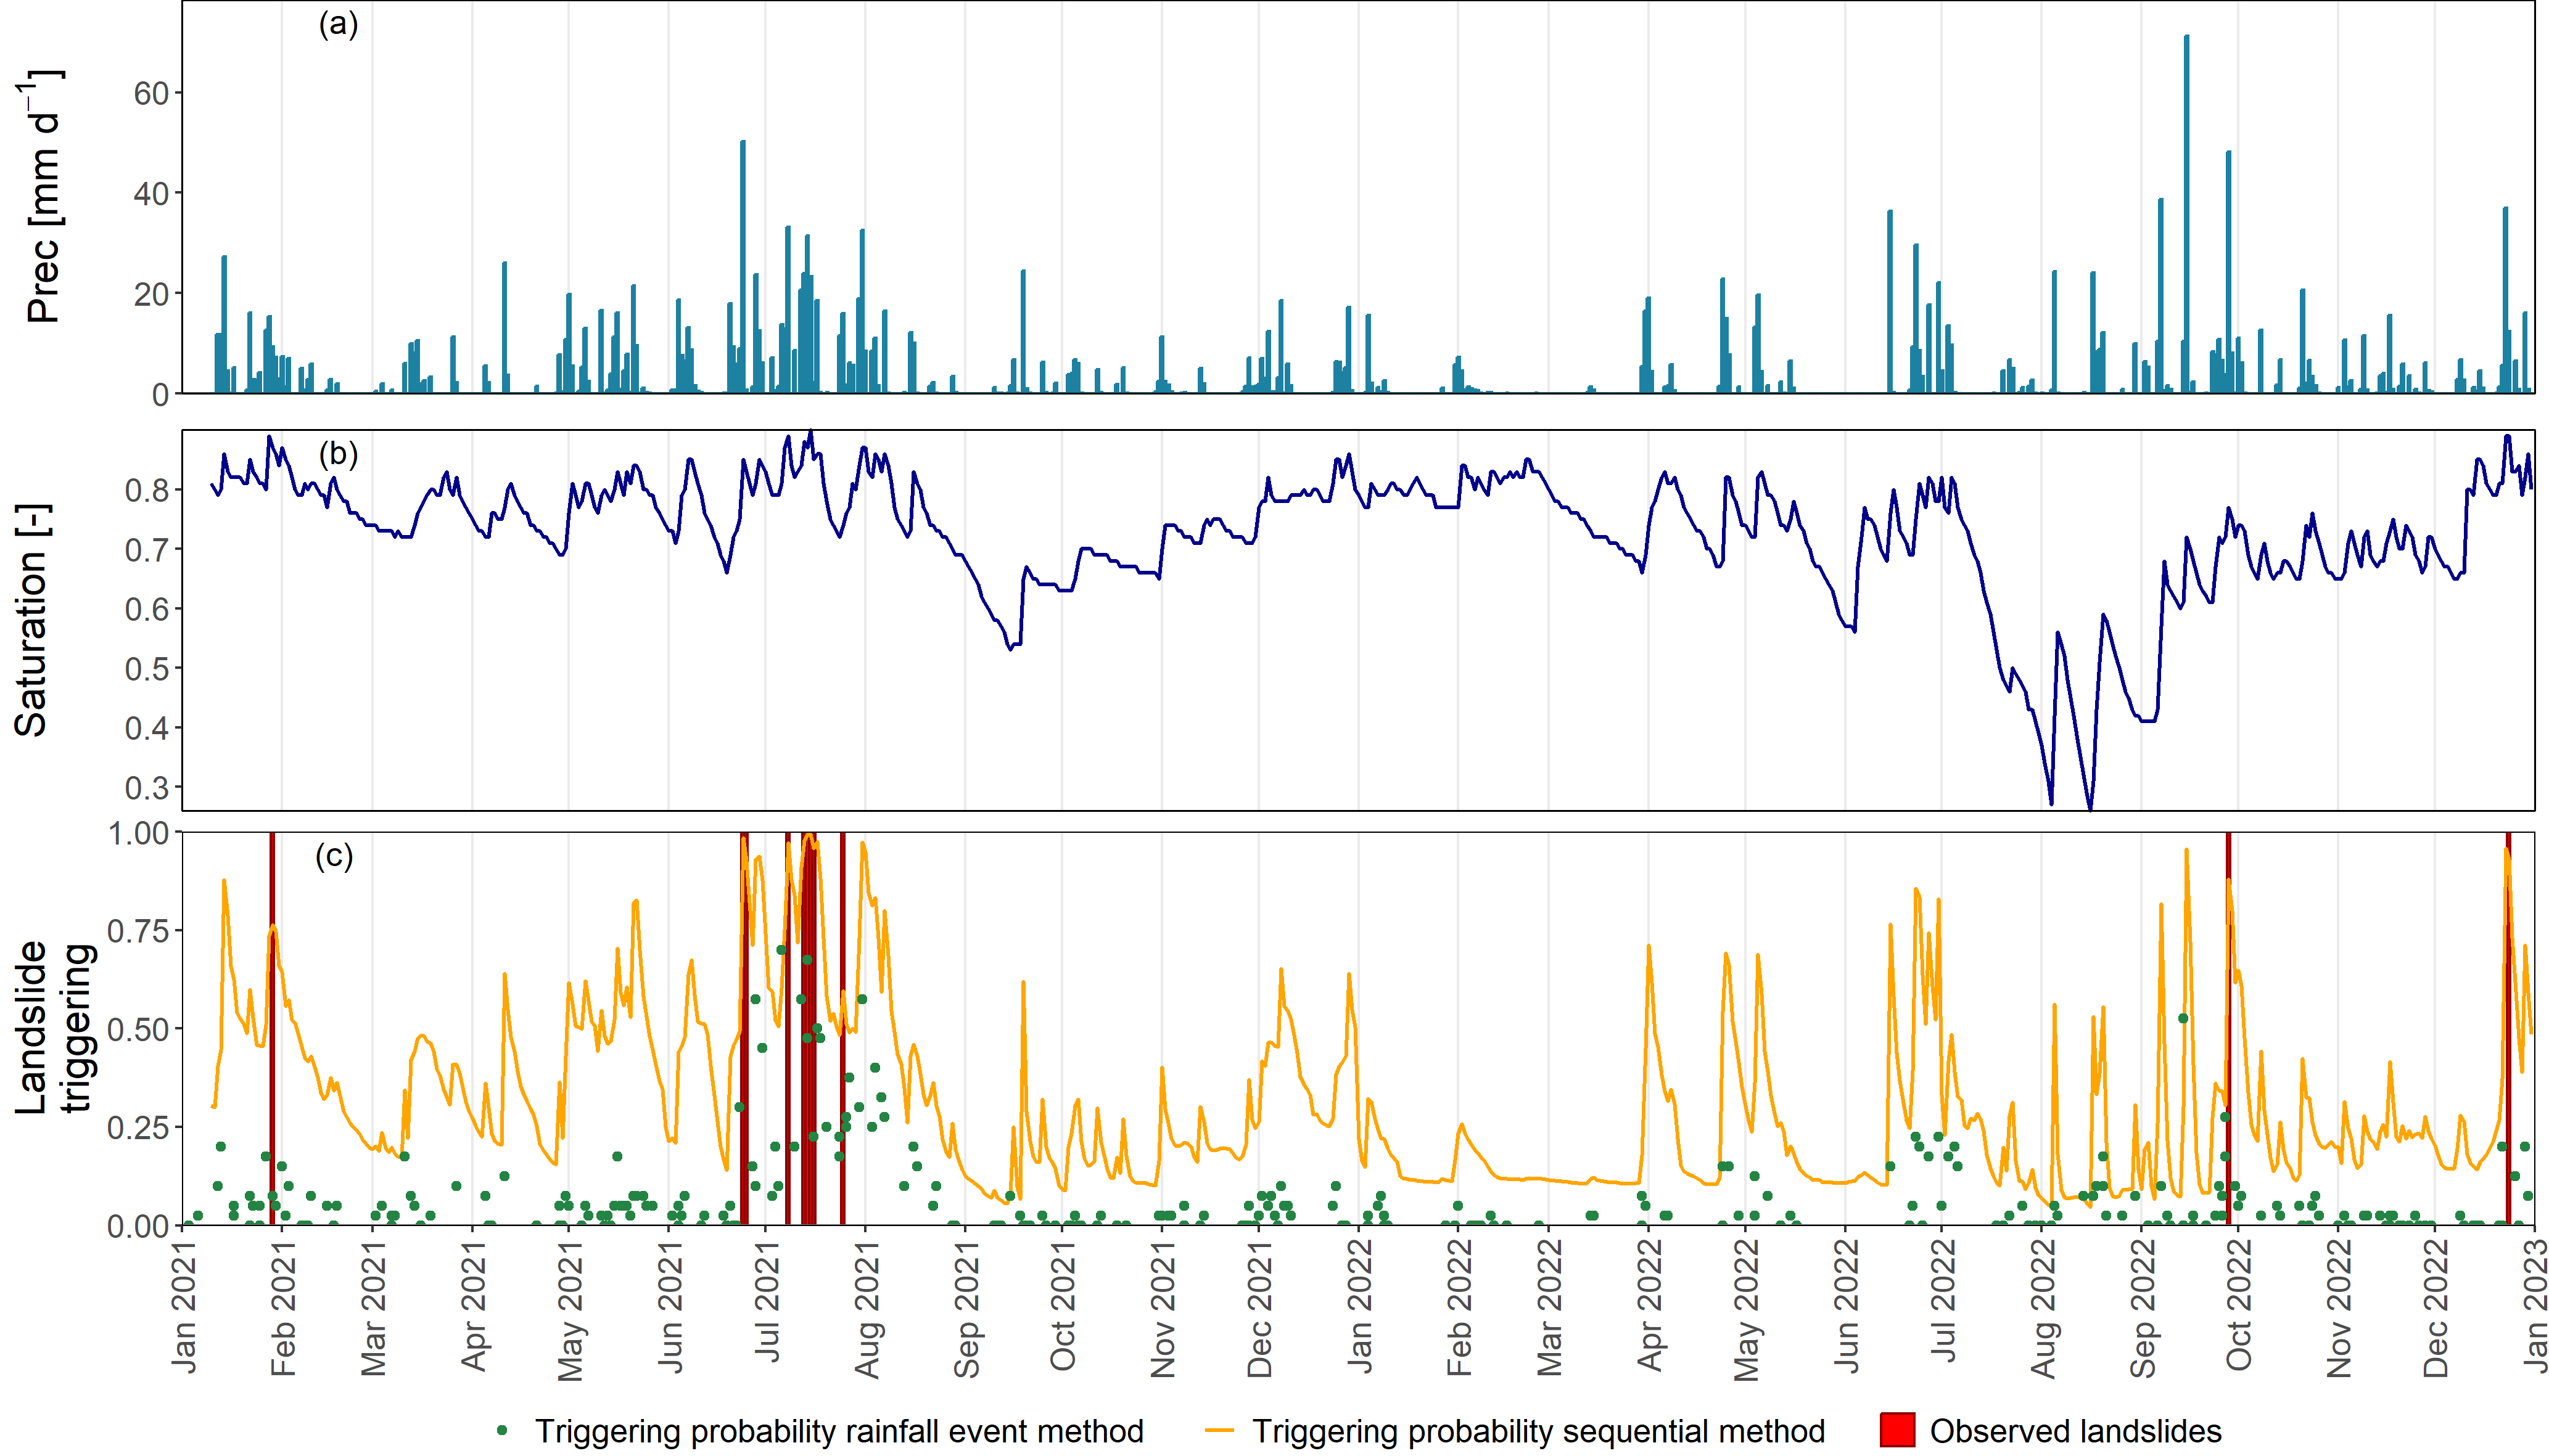Click the 'Jun 2022' date label
The image size is (2549, 1456).
[1846, 1306]
